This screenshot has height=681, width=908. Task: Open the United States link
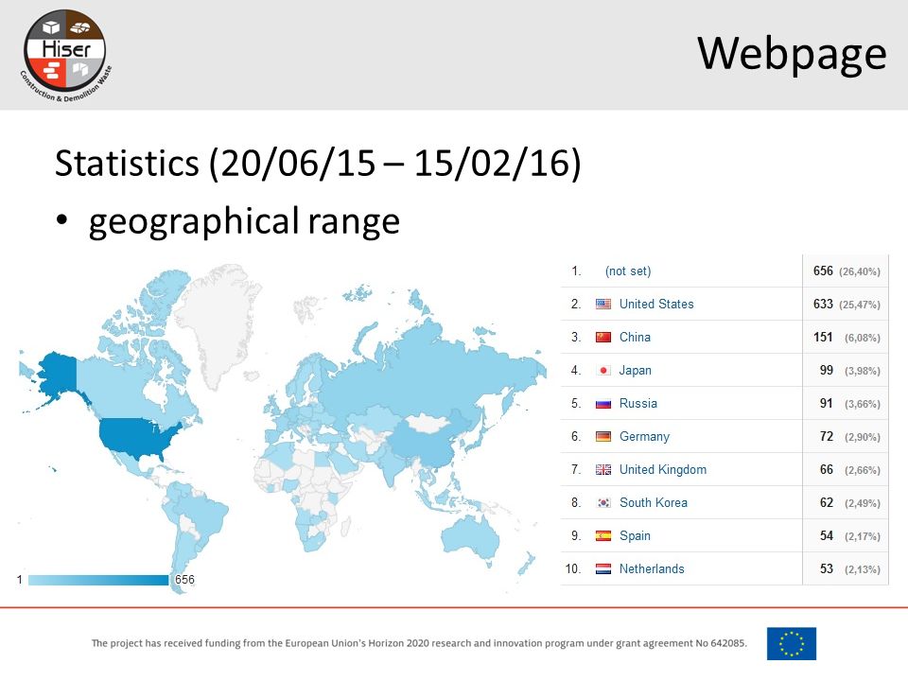656,304
